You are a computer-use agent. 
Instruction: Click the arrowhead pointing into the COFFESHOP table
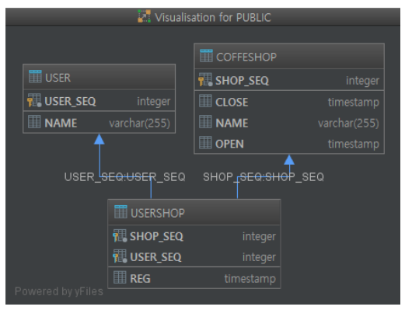[289, 160]
